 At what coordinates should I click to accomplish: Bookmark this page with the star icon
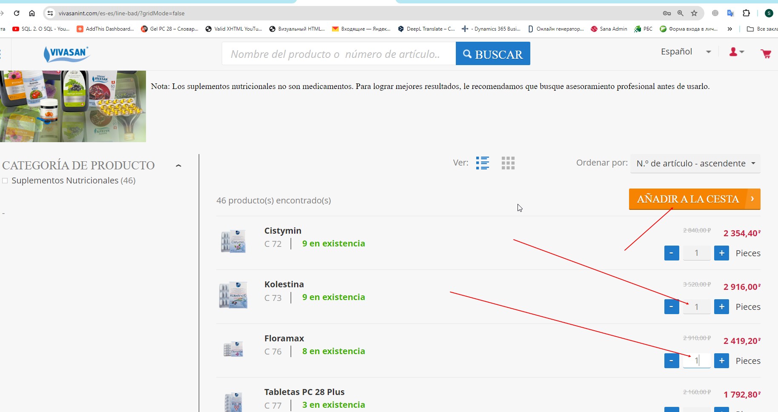coord(694,13)
